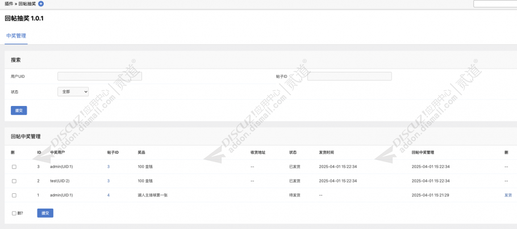Click the 中奖用户 column header
Image resolution: width=517 pixels, height=229 pixels.
[x=58, y=152]
